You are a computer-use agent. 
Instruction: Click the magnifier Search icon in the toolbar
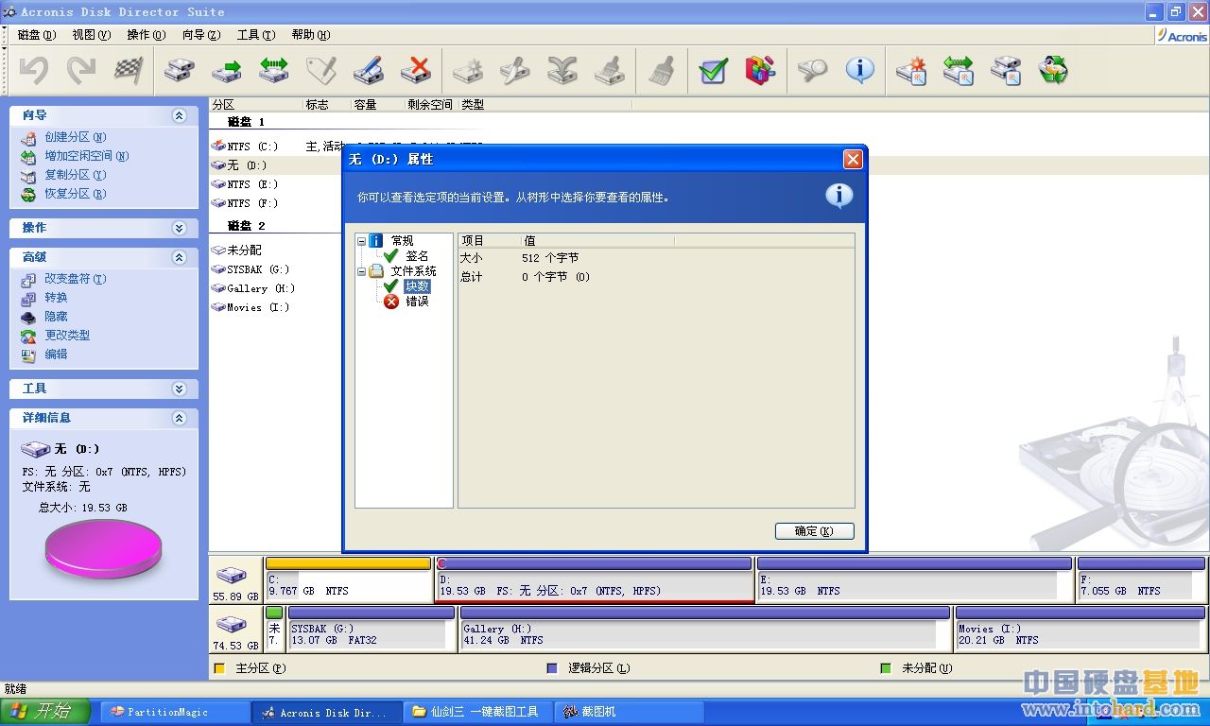812,70
